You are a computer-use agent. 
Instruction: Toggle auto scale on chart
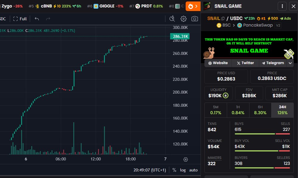[x=193, y=170]
